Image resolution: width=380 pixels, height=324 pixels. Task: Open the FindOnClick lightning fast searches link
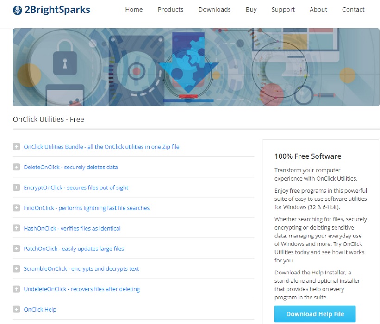87,208
